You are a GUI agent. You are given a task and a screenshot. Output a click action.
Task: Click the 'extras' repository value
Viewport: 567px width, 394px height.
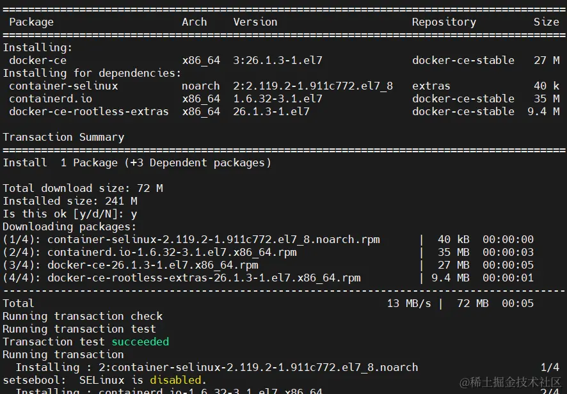[431, 86]
